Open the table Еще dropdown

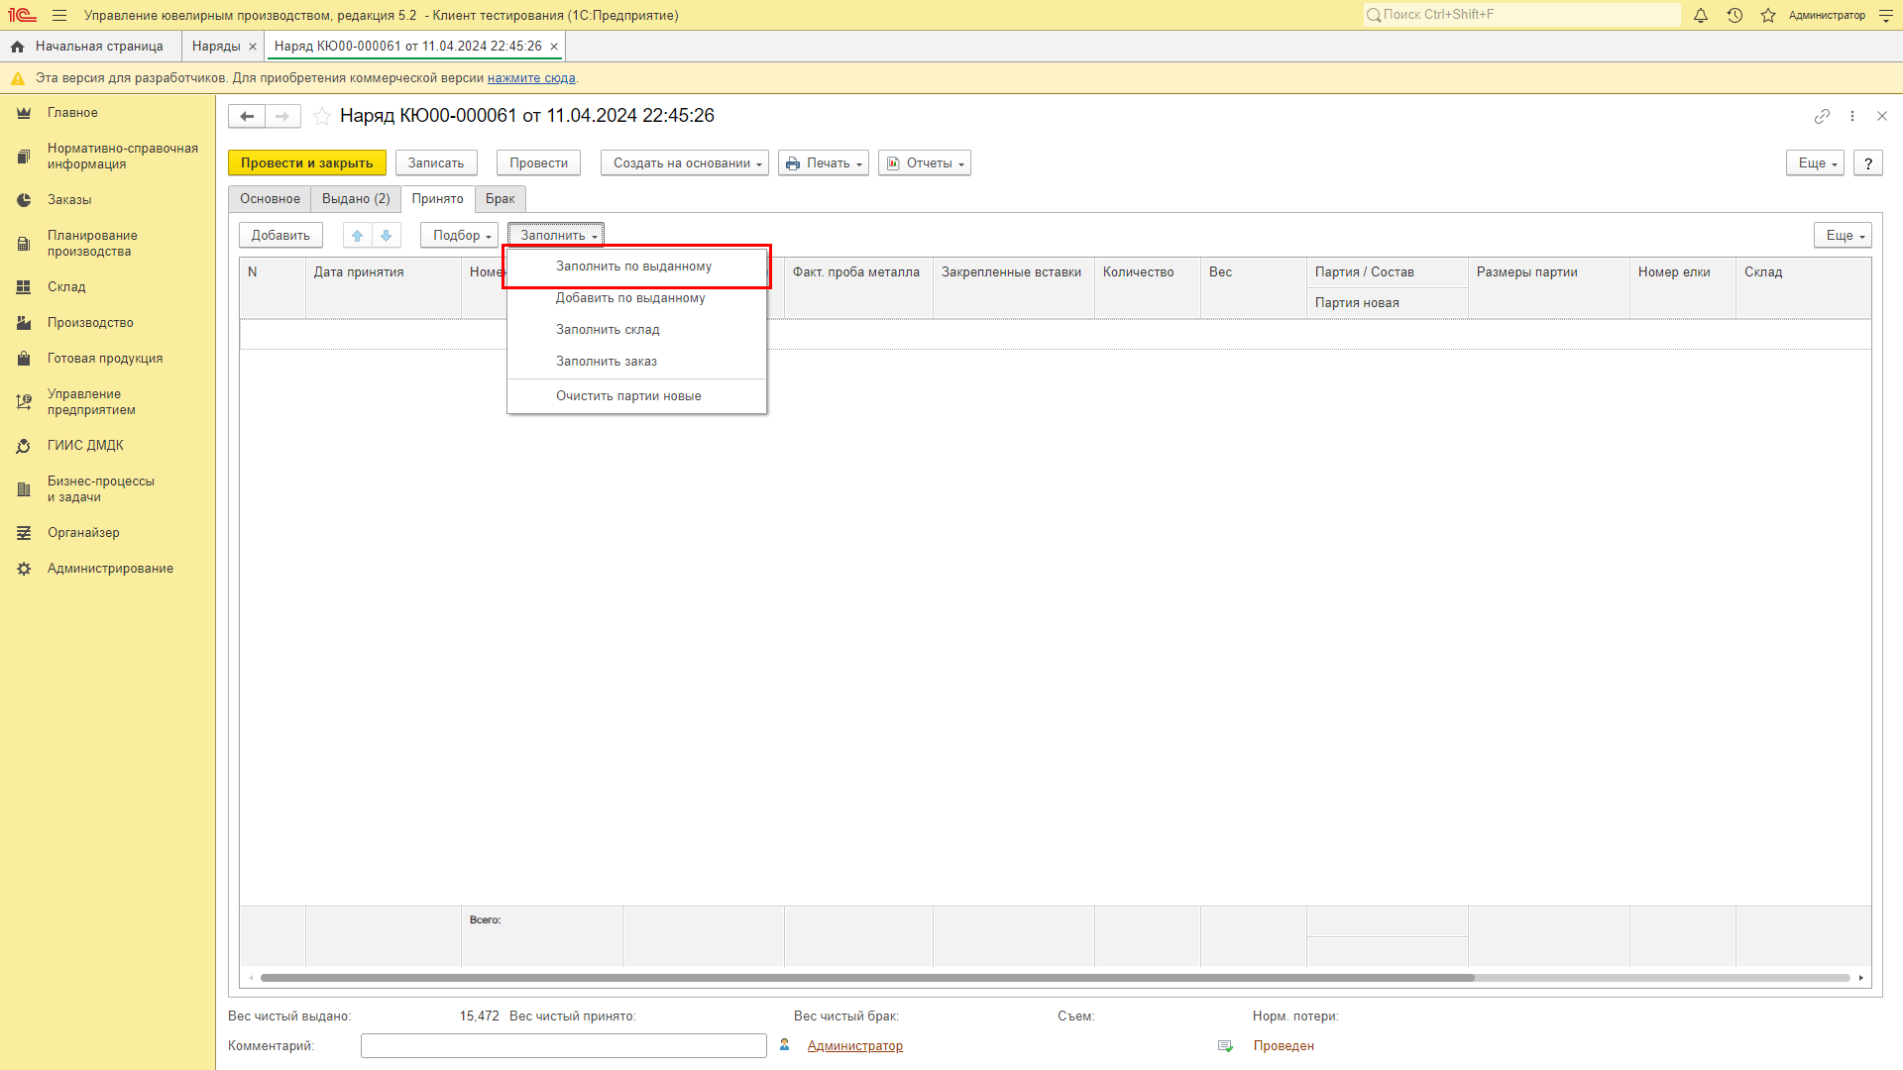pos(1843,236)
